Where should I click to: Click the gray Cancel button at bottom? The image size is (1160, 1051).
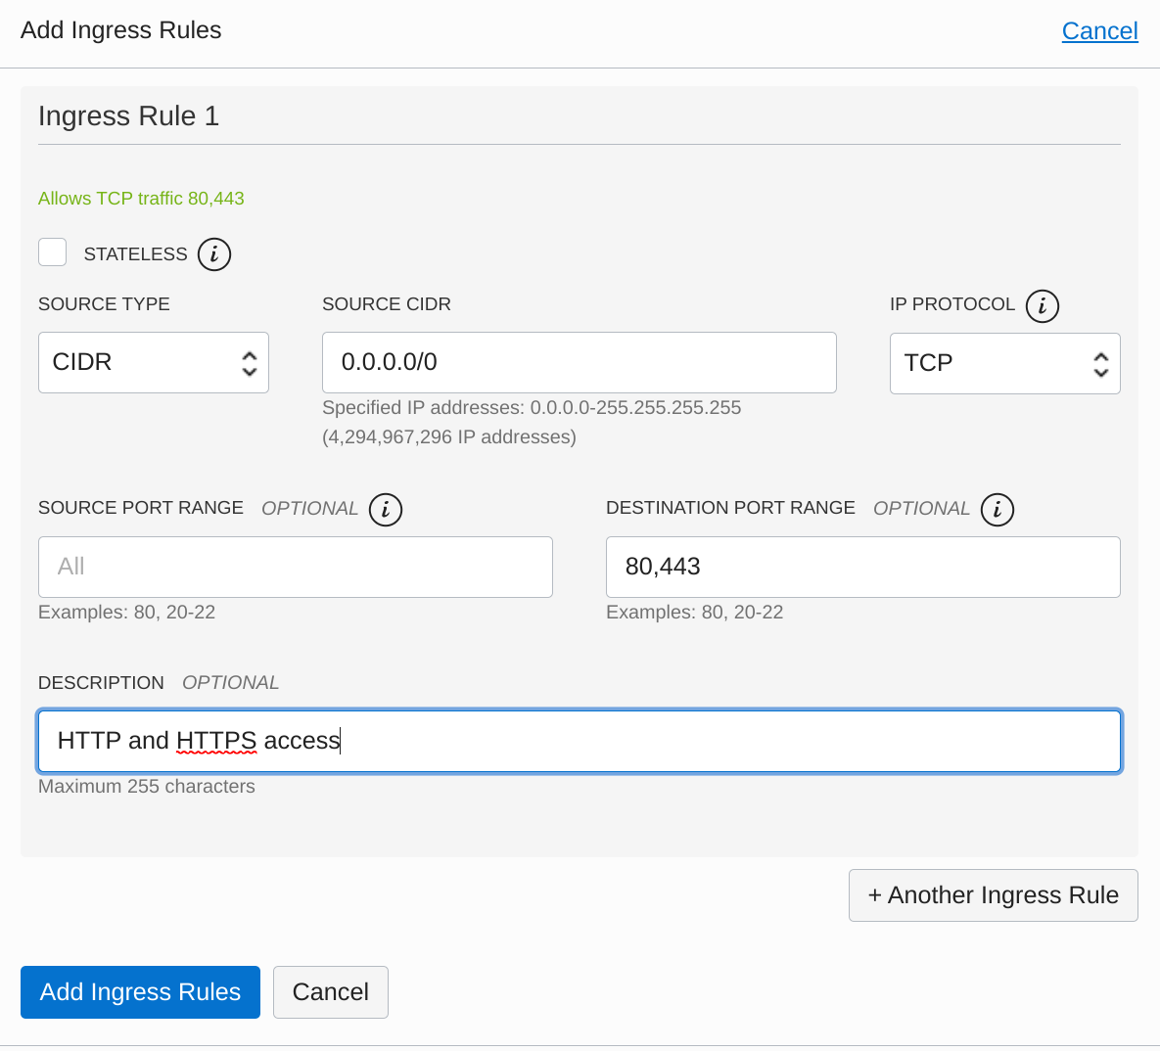click(330, 992)
